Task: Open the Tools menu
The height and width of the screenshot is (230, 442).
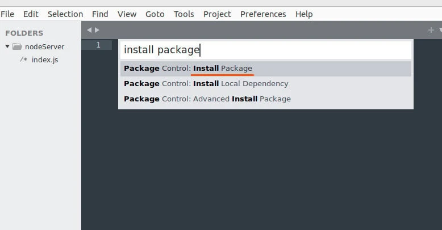Action: click(x=184, y=14)
